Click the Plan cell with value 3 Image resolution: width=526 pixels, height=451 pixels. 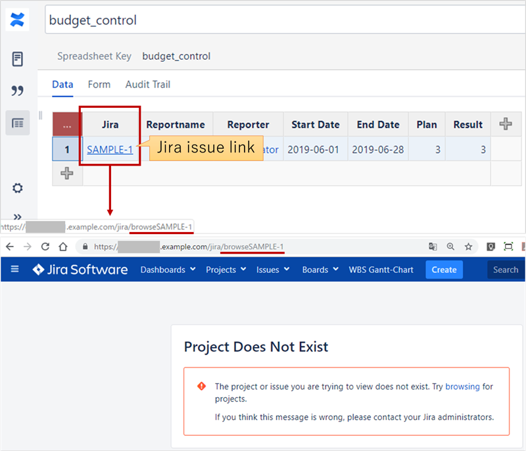(427, 149)
